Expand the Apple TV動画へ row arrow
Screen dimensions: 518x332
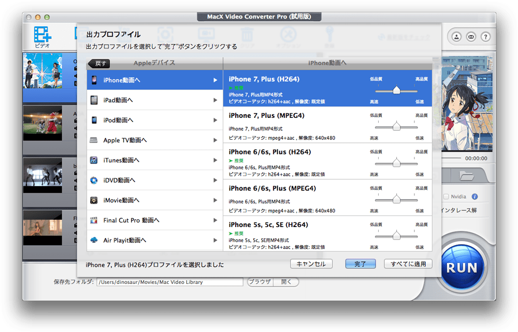(215, 140)
